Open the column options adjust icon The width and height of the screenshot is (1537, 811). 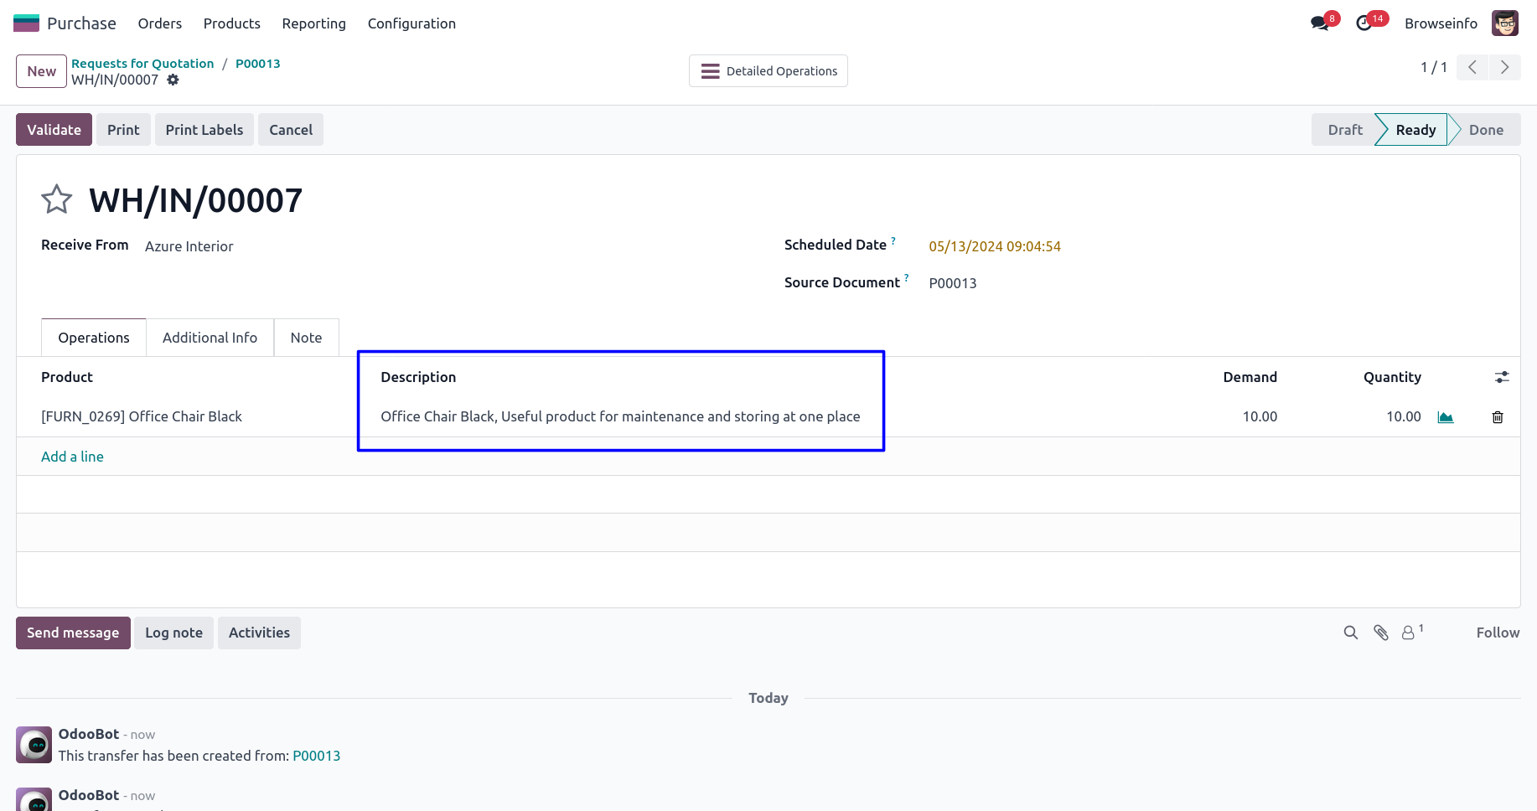[x=1502, y=378]
